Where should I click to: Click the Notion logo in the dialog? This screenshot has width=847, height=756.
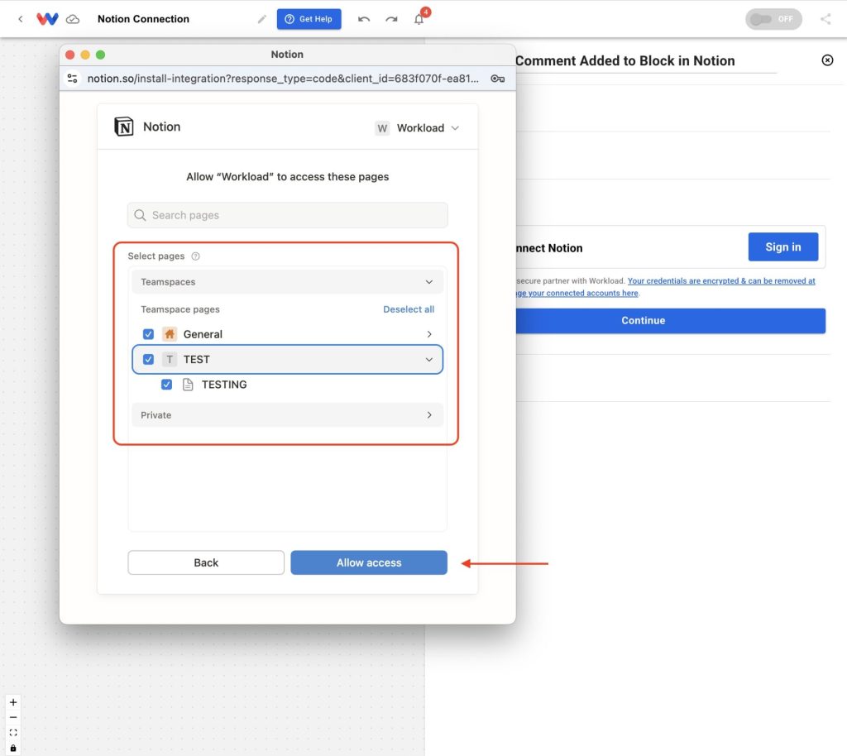(x=124, y=127)
